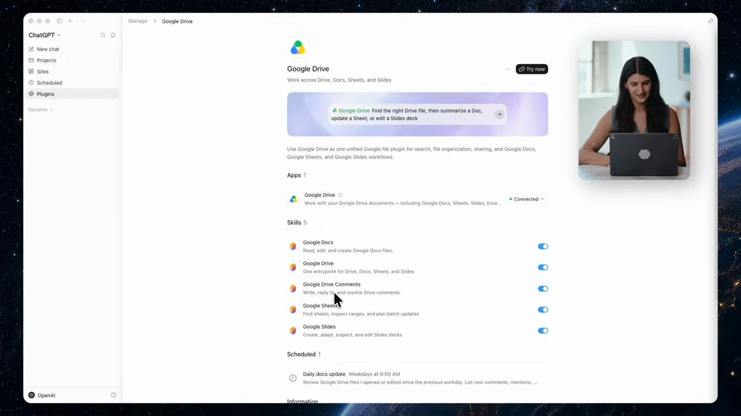Click 'Read, edit, and create Google Docs files.'
This screenshot has height=416, width=741.
click(x=348, y=251)
